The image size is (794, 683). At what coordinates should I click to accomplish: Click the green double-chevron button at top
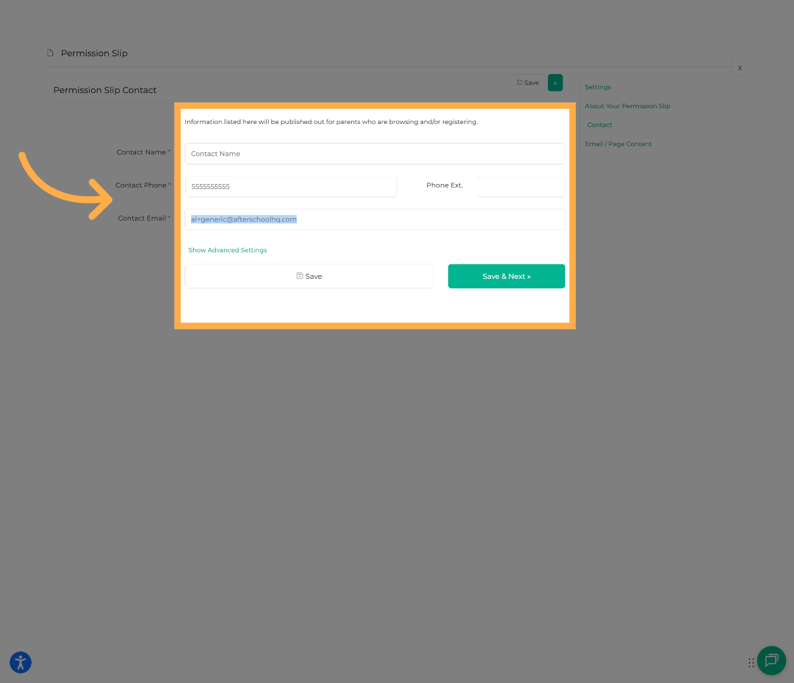point(555,82)
